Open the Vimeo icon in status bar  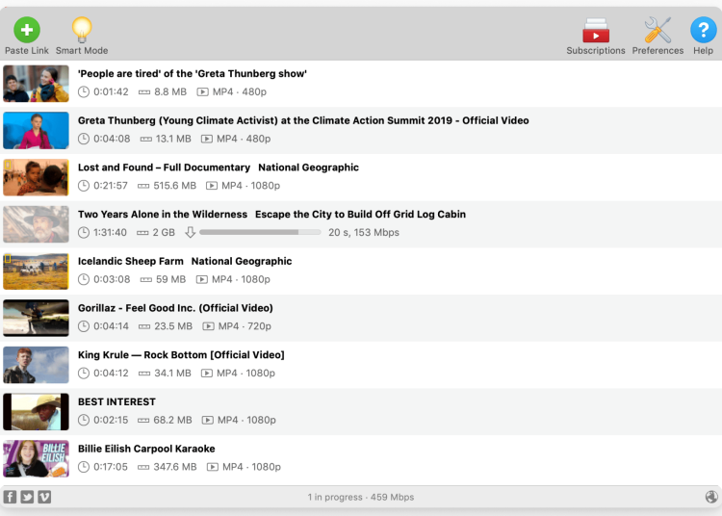click(44, 497)
